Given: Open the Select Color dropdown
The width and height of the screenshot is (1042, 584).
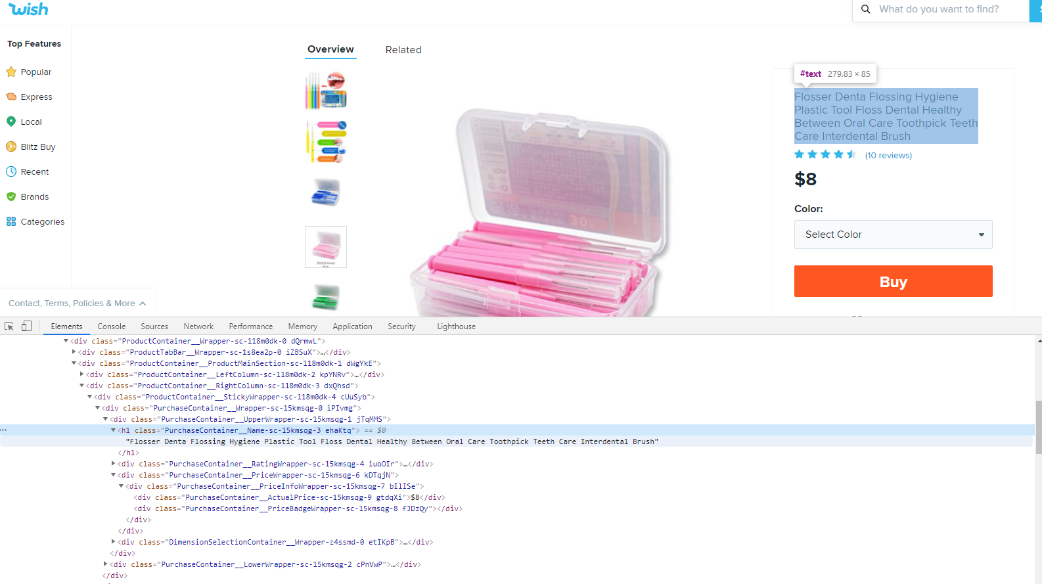Looking at the screenshot, I should 893,235.
